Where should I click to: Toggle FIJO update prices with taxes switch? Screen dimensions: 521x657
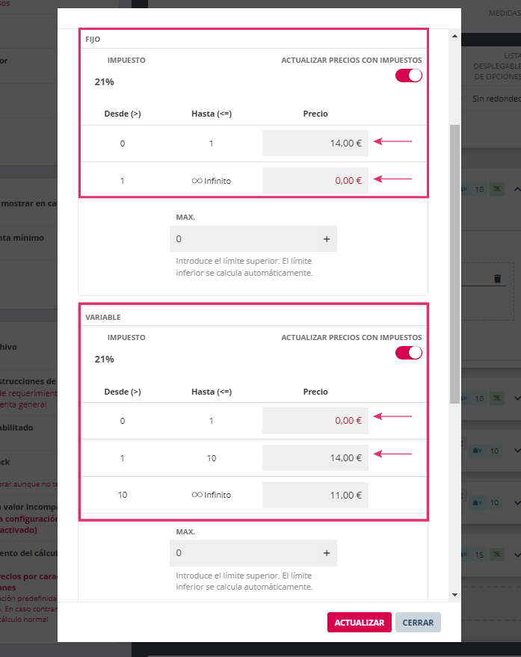click(x=409, y=75)
